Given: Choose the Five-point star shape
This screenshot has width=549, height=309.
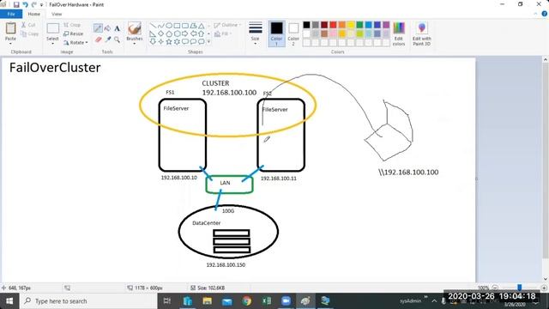Looking at the screenshot, I should point(169,42).
